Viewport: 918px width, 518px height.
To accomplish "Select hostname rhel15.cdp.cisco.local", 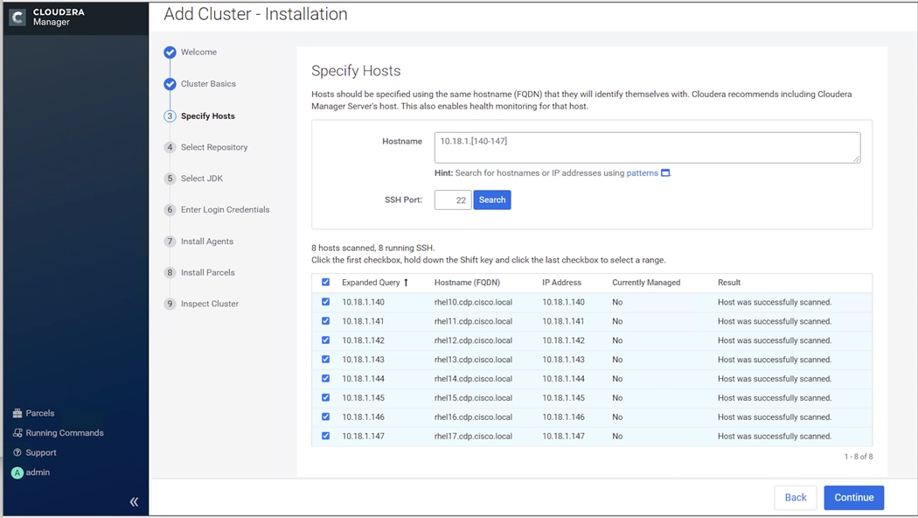I will click(x=473, y=398).
